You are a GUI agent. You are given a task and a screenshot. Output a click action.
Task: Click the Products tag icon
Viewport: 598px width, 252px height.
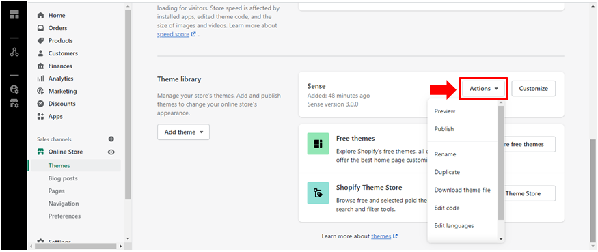(40, 41)
